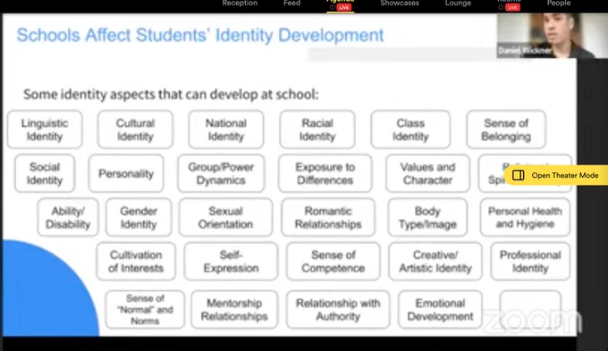The height and width of the screenshot is (351, 608).
Task: Click the Class Identity box
Action: 410,130
